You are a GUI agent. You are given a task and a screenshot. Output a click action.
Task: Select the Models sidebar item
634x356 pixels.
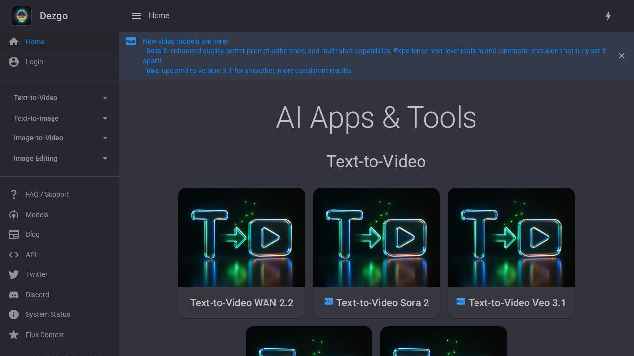37,215
